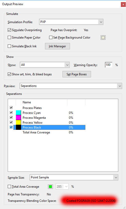Click the Warning Opacity input field
Screen dimensions: 126x209
point(109,65)
